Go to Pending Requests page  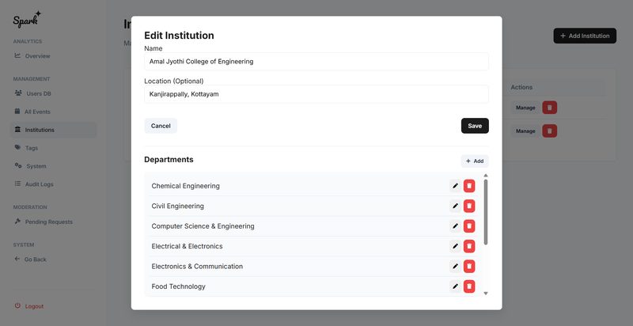(x=48, y=222)
